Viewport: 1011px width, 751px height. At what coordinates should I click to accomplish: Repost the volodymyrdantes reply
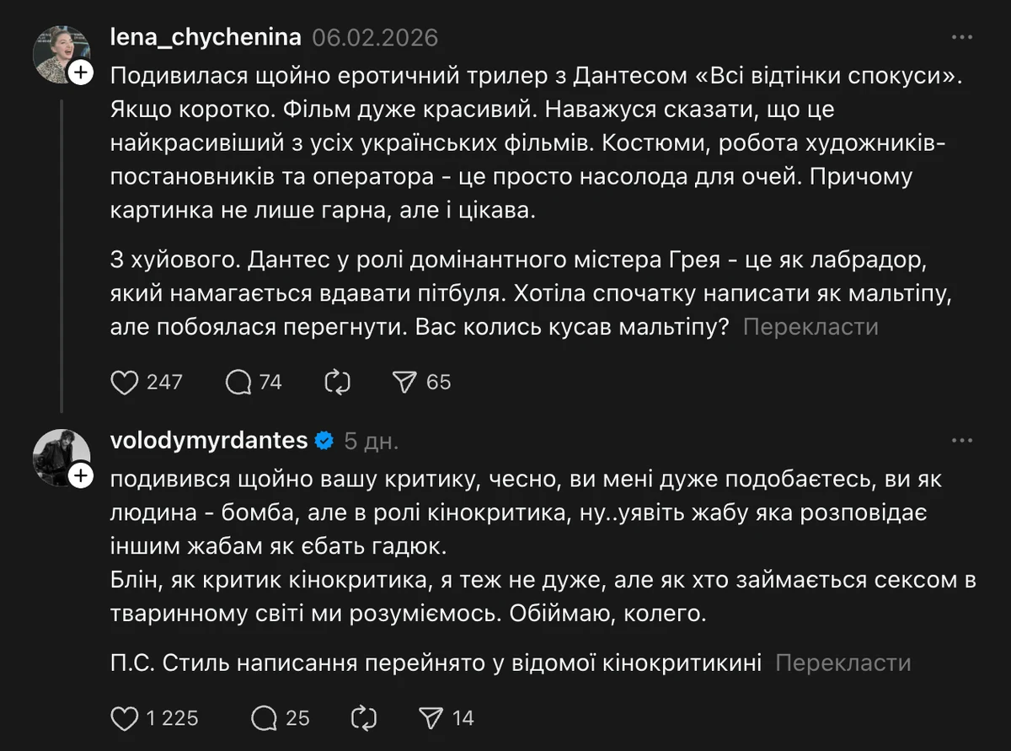(x=363, y=718)
